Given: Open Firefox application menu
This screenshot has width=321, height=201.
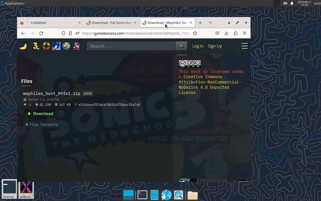Looking at the screenshot, I should tap(245, 33).
